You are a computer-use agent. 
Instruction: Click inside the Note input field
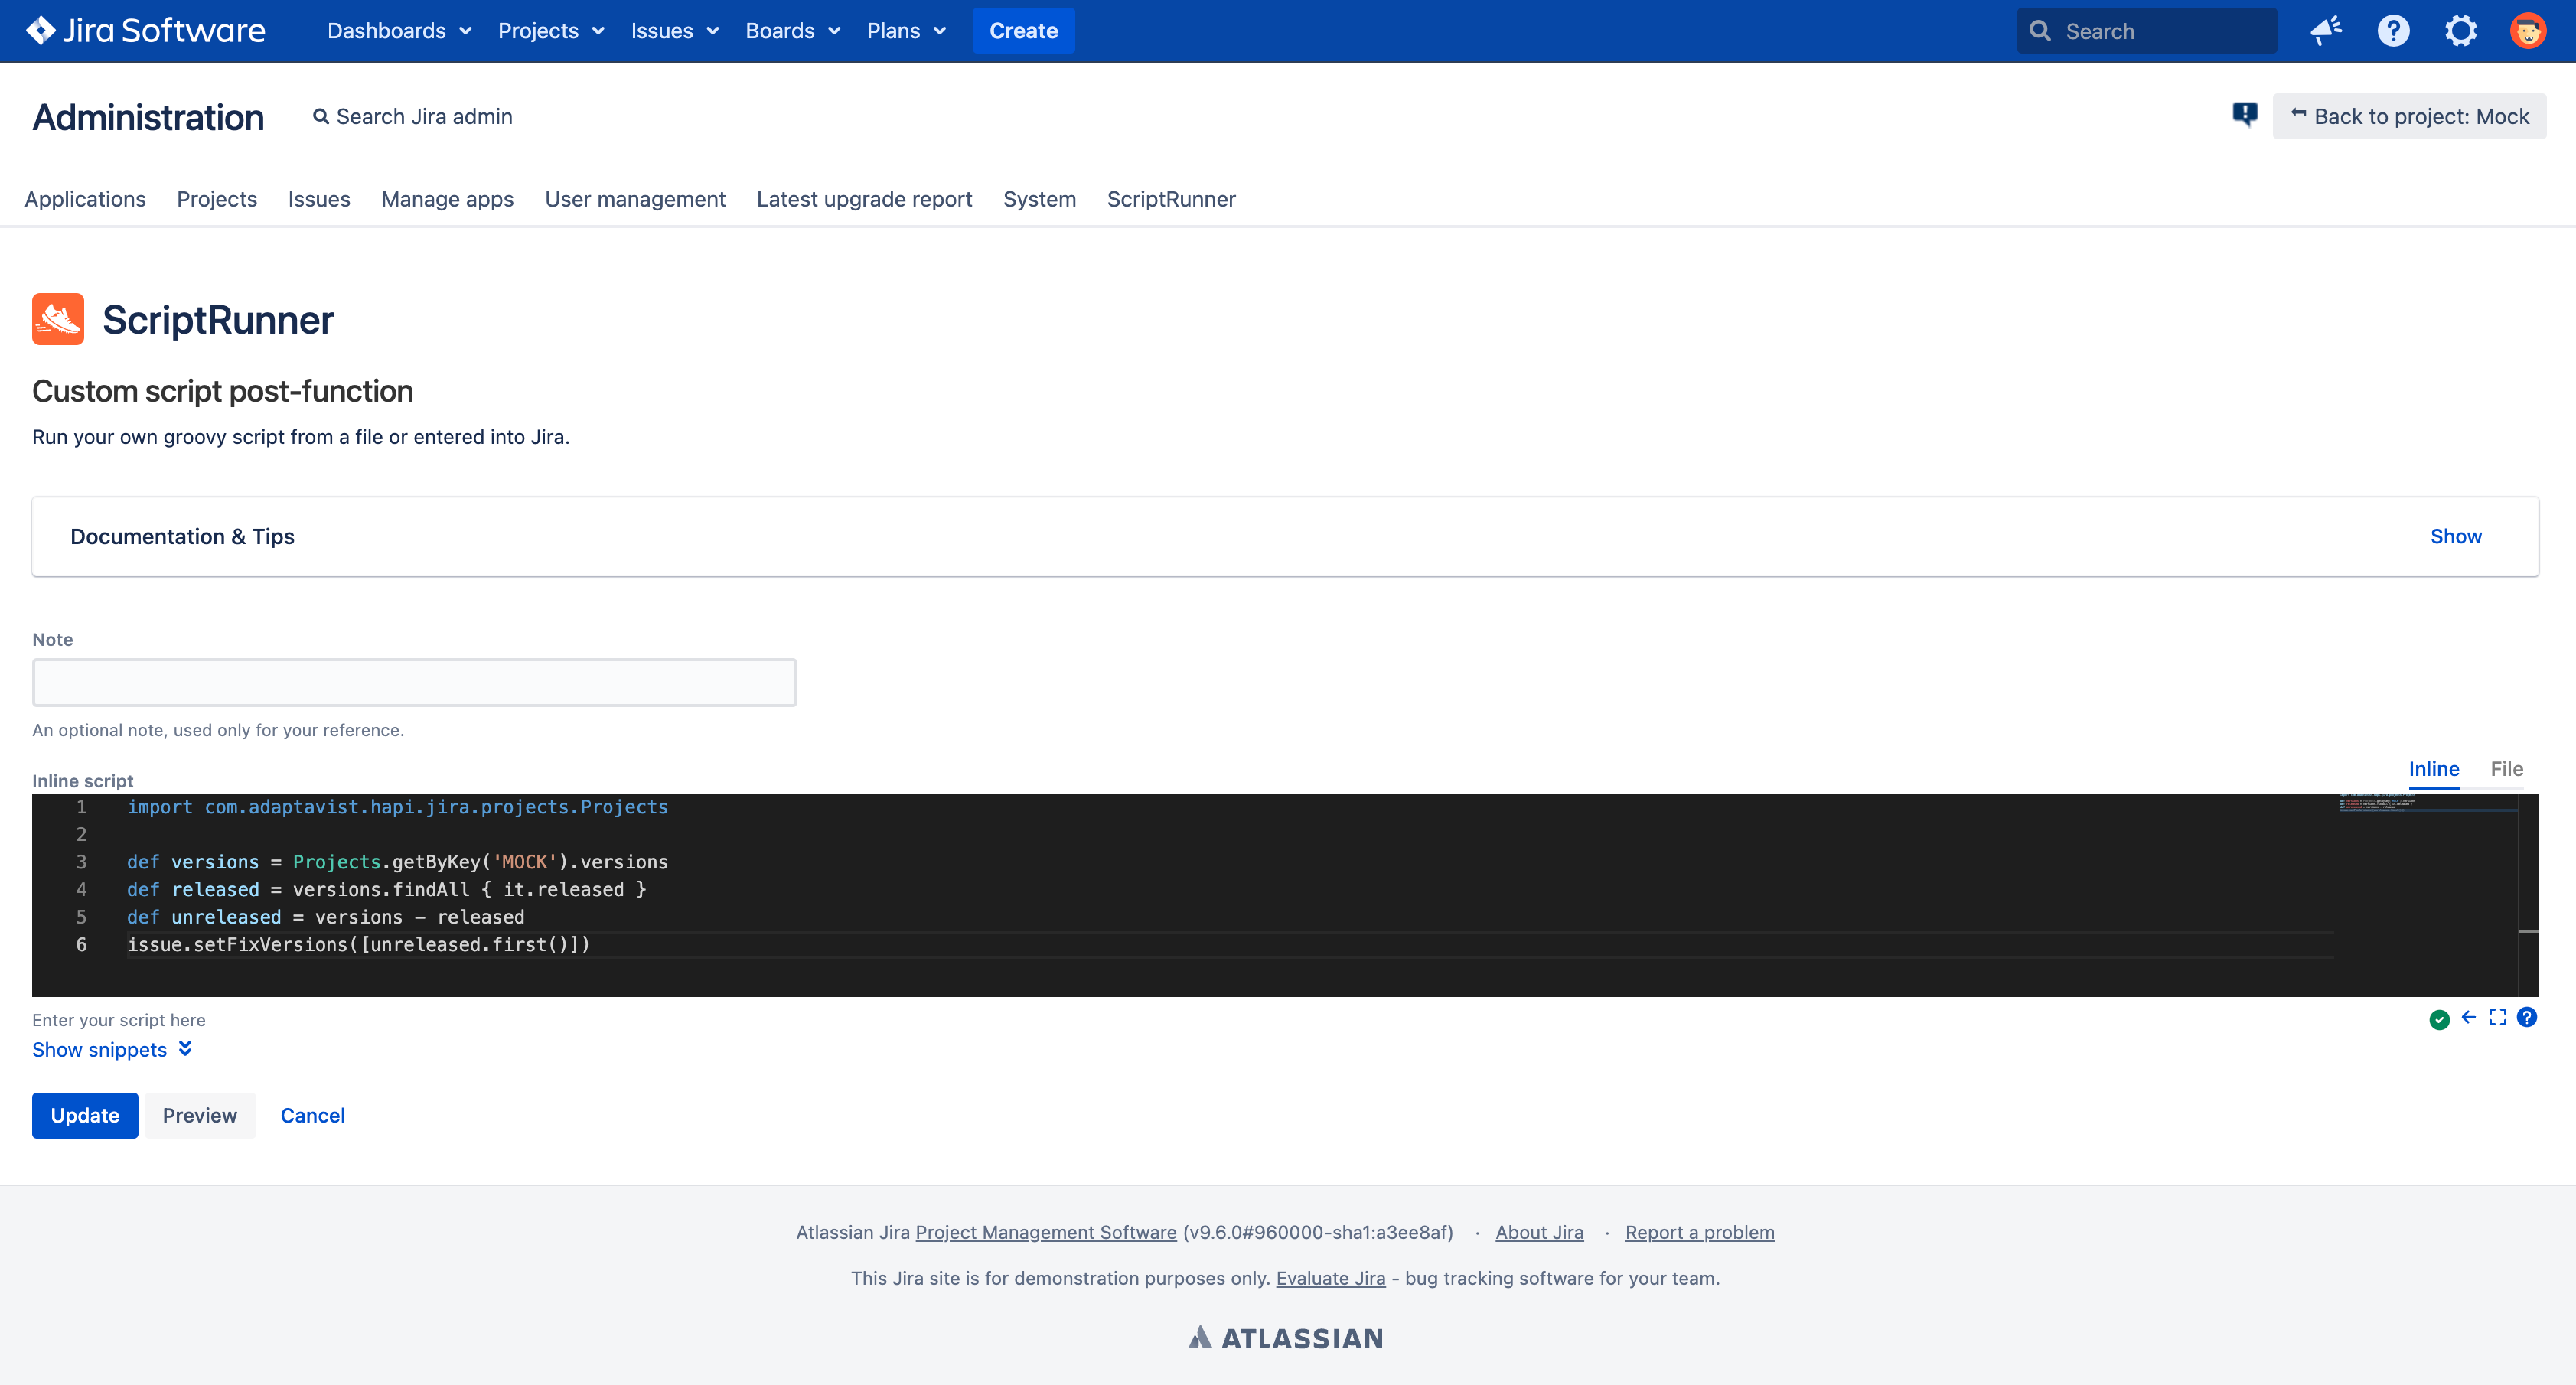[x=414, y=682]
